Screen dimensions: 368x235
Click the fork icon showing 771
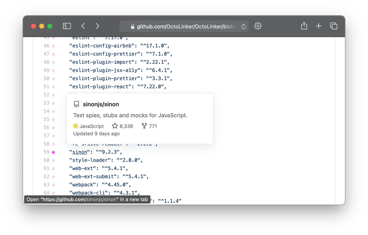(x=144, y=126)
